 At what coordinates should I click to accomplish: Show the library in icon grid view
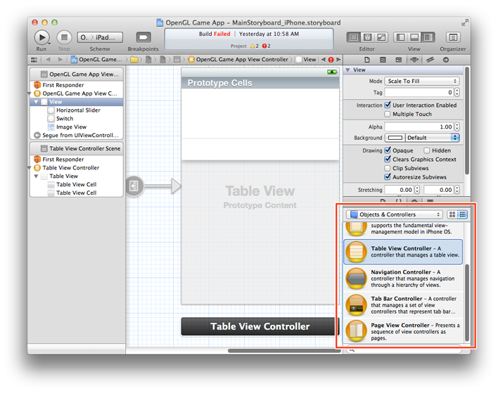(x=452, y=214)
